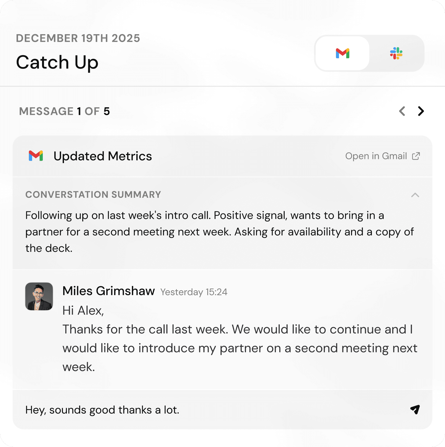This screenshot has width=445, height=447.
Task: Click Miles Grimshaw's avatar photo
Action: pos(39,296)
